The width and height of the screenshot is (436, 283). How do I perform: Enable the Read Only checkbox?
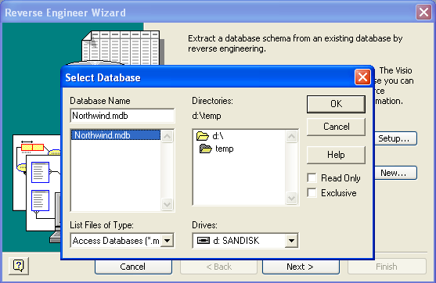(x=312, y=177)
